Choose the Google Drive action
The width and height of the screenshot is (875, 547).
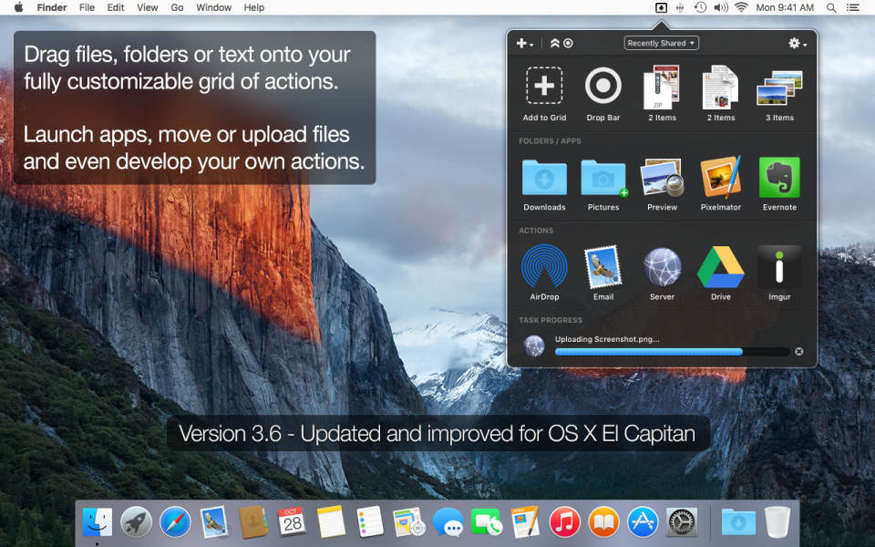(x=720, y=267)
